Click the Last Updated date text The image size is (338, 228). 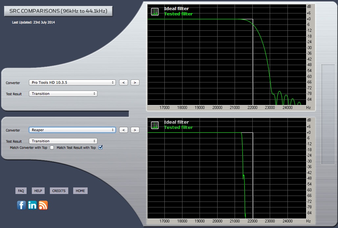coord(33,22)
